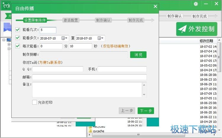Click the 制作到哪 path field

coord(83,55)
